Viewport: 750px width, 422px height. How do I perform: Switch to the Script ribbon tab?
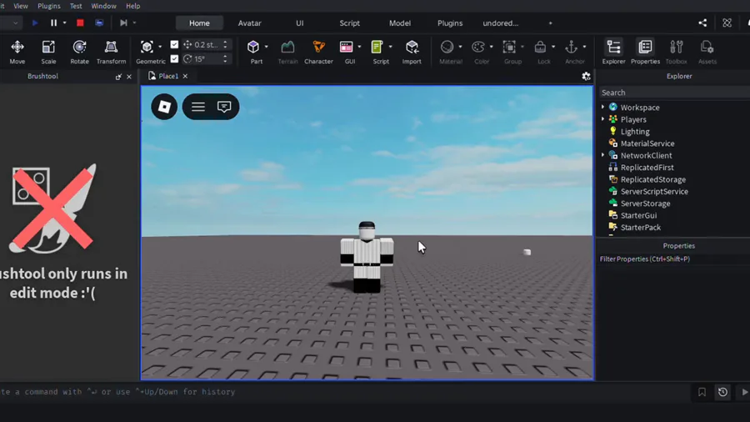click(350, 23)
